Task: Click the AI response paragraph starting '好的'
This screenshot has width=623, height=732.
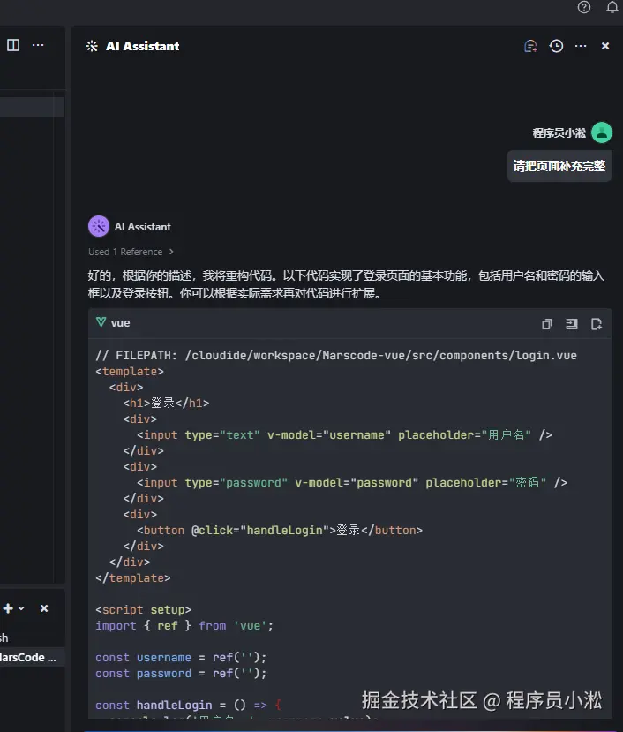Action: [x=346, y=284]
